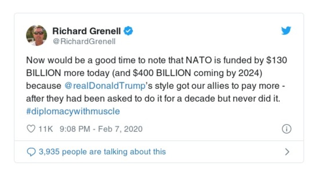Click the speech bubble reply icon

31,152
